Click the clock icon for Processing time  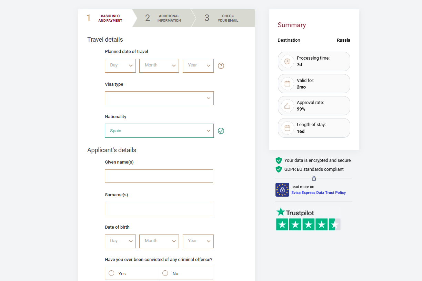(287, 61)
